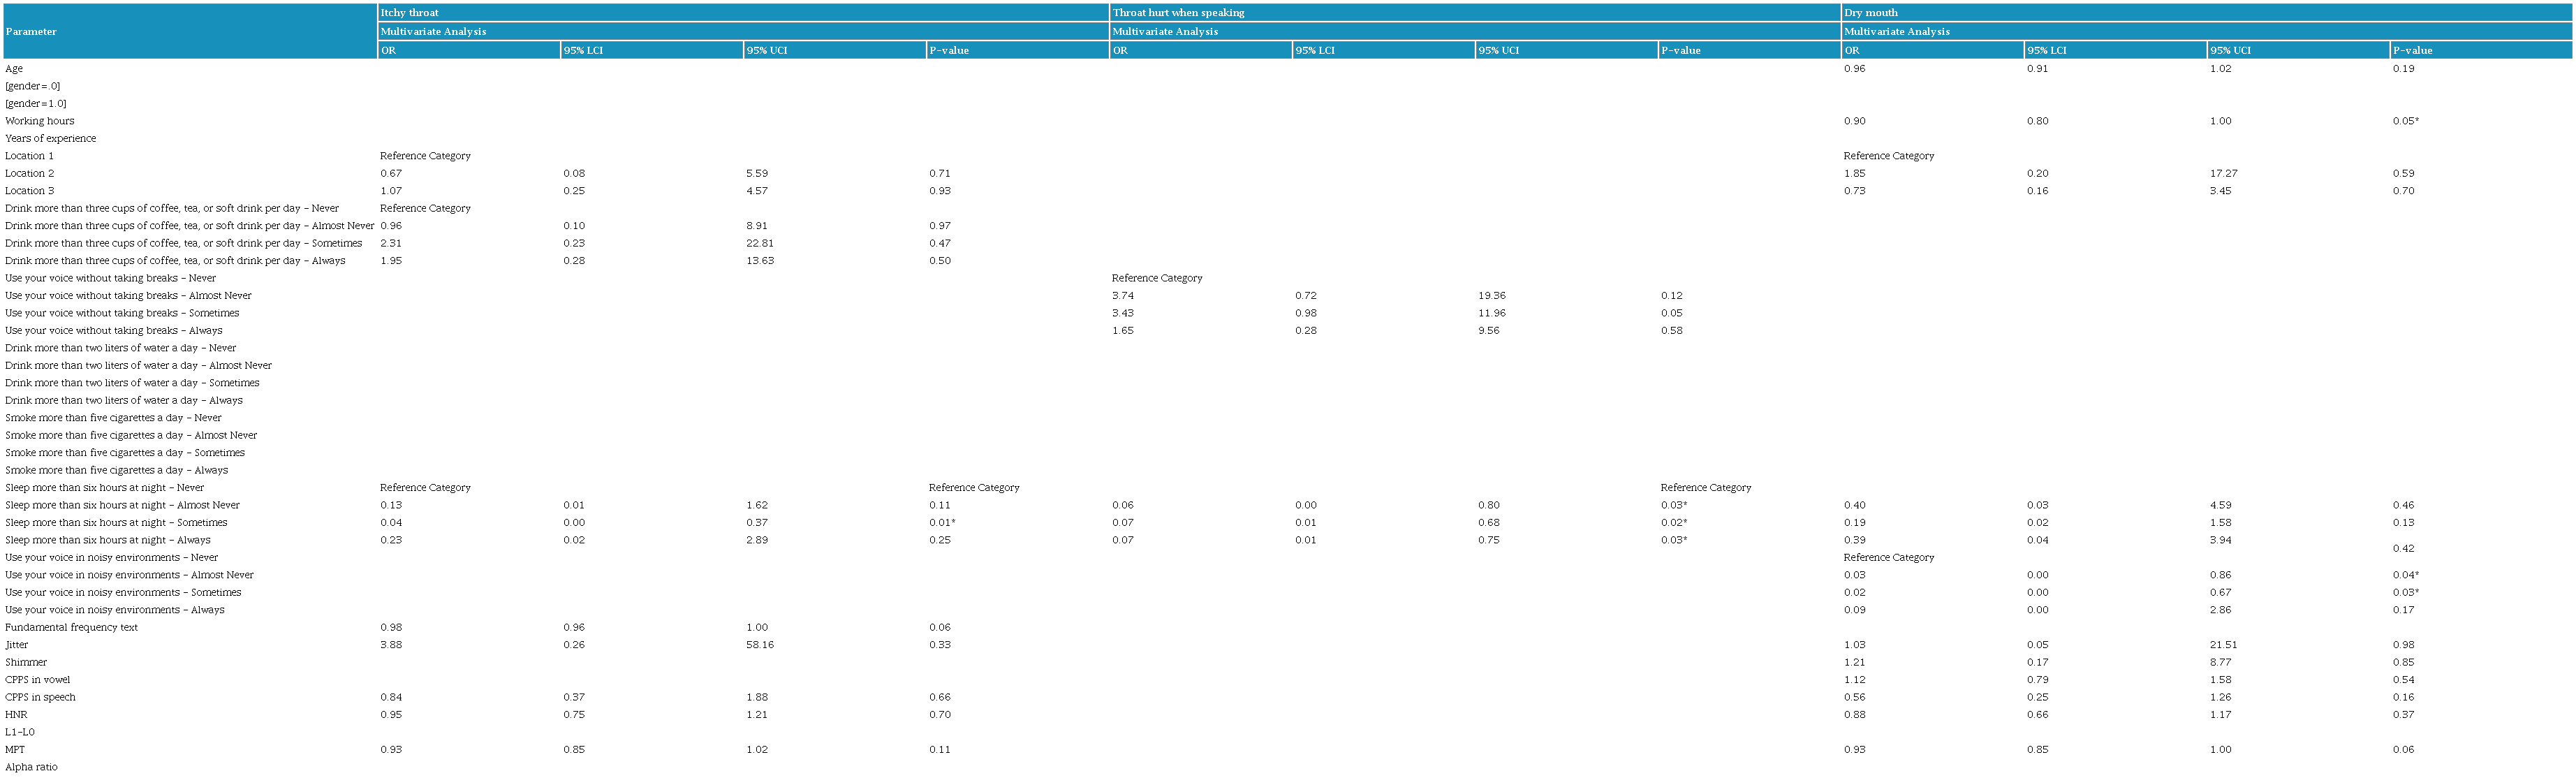Click the Throat hurt when speaking header
Viewport: 2576px width, 778px height.
(1178, 12)
